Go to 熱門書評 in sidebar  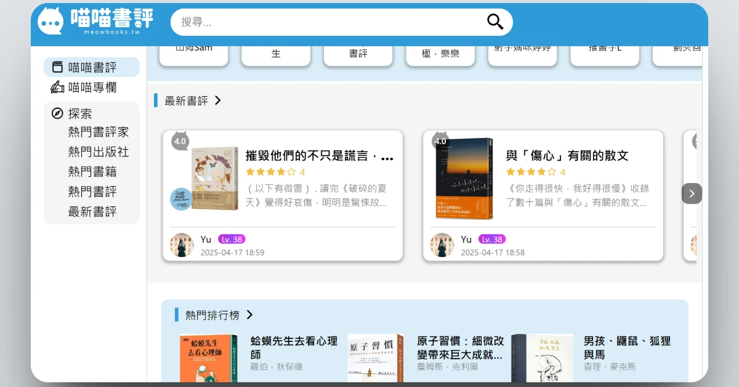(x=92, y=192)
